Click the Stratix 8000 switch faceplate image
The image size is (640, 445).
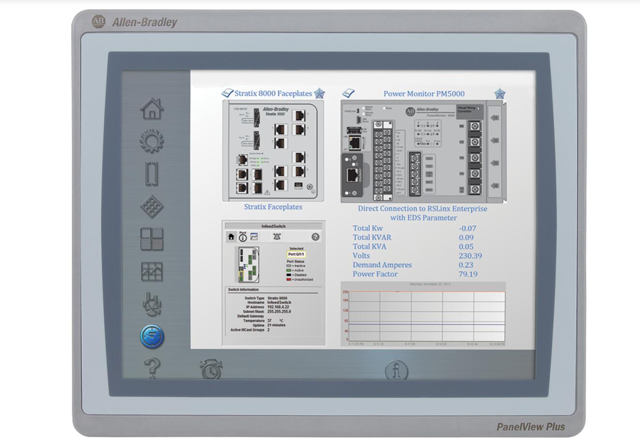273,150
